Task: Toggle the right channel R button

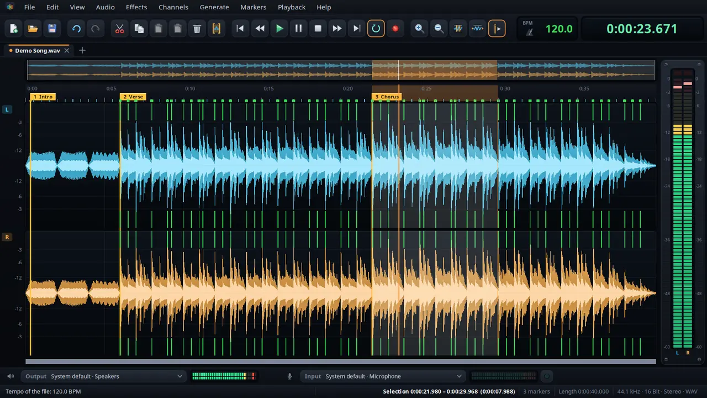Action: pos(7,237)
